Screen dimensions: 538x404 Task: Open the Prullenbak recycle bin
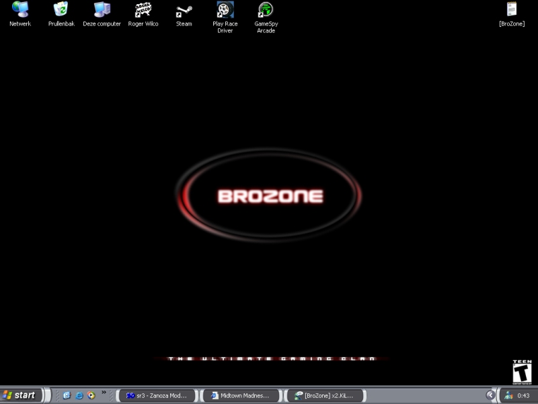(x=61, y=10)
